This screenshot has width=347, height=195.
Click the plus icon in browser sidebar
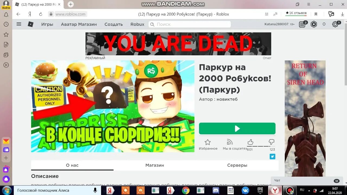click(x=6, y=158)
